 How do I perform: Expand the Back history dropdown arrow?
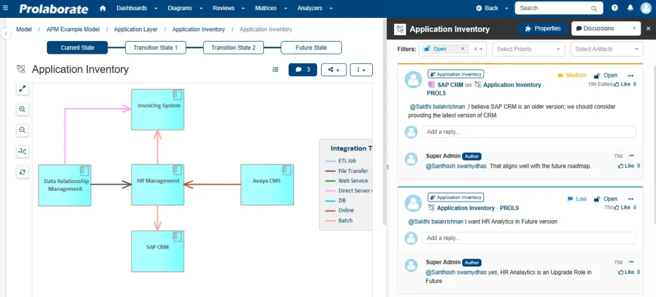tap(507, 8)
